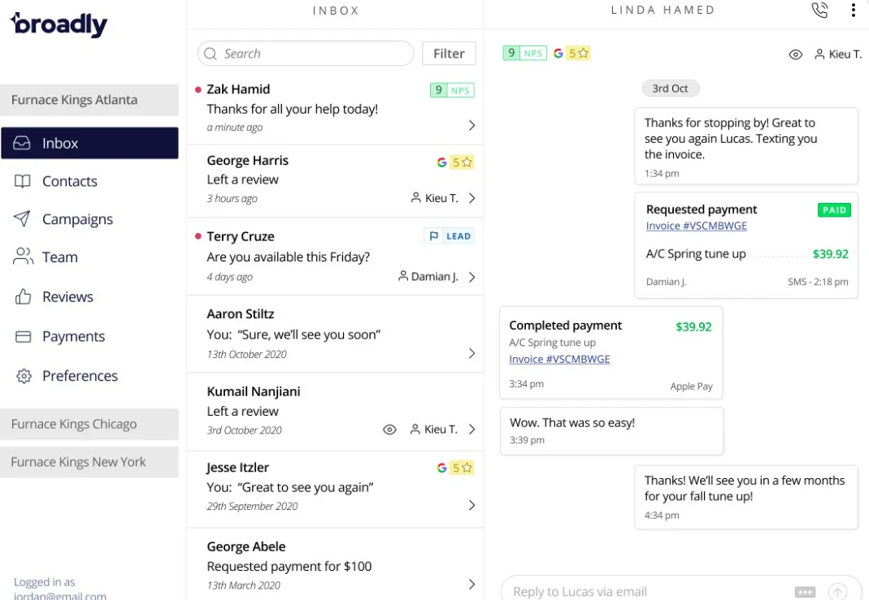Open the Team page
The image size is (869, 600).
click(x=60, y=257)
